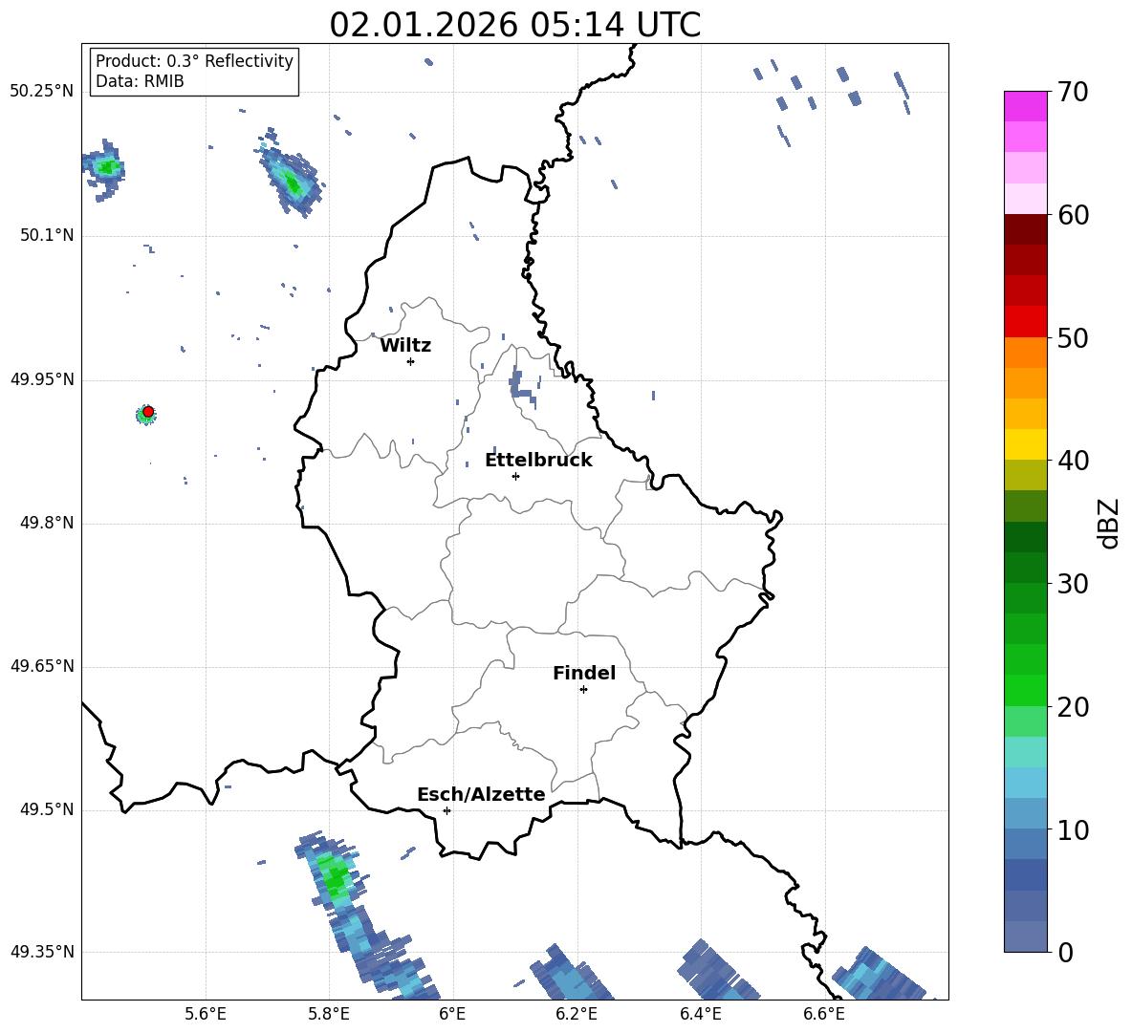
Task: Click the Esch/Alzette city label
Action: (481, 794)
